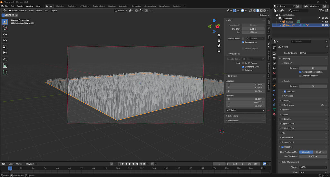Click the viewport lock camera padlock icon
The image size is (330, 177).
219,51
